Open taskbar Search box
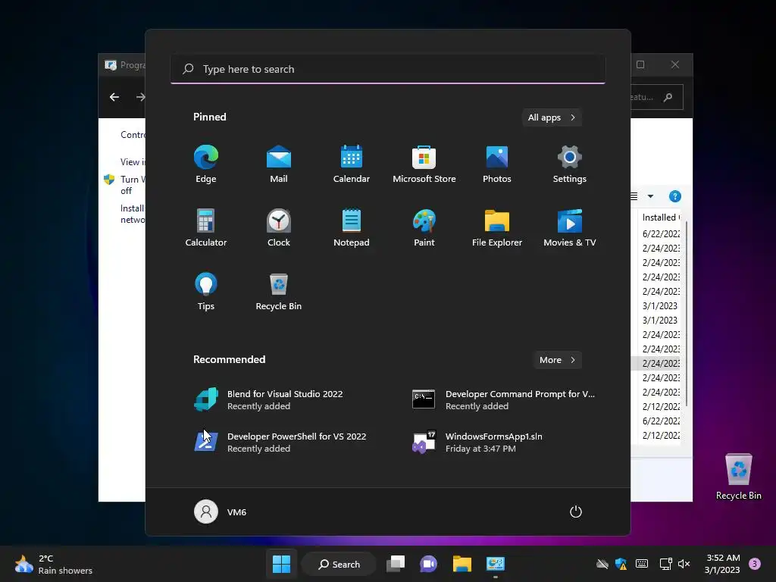Image resolution: width=776 pixels, height=582 pixels. [339, 564]
